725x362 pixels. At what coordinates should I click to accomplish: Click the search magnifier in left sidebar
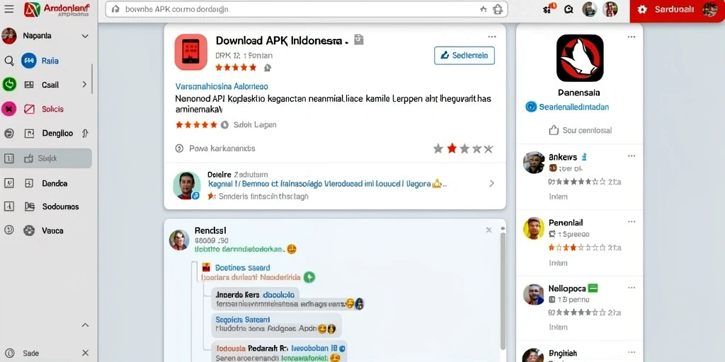pyautogui.click(x=8, y=61)
